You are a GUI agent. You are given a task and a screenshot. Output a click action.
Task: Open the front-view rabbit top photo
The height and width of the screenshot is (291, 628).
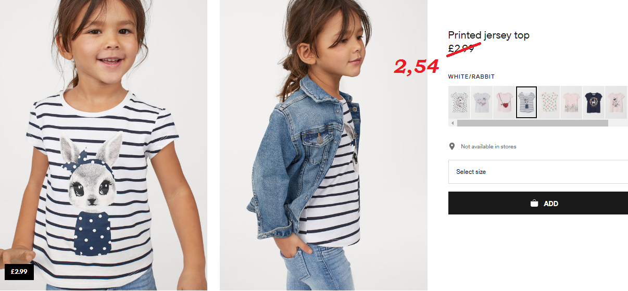(x=104, y=145)
